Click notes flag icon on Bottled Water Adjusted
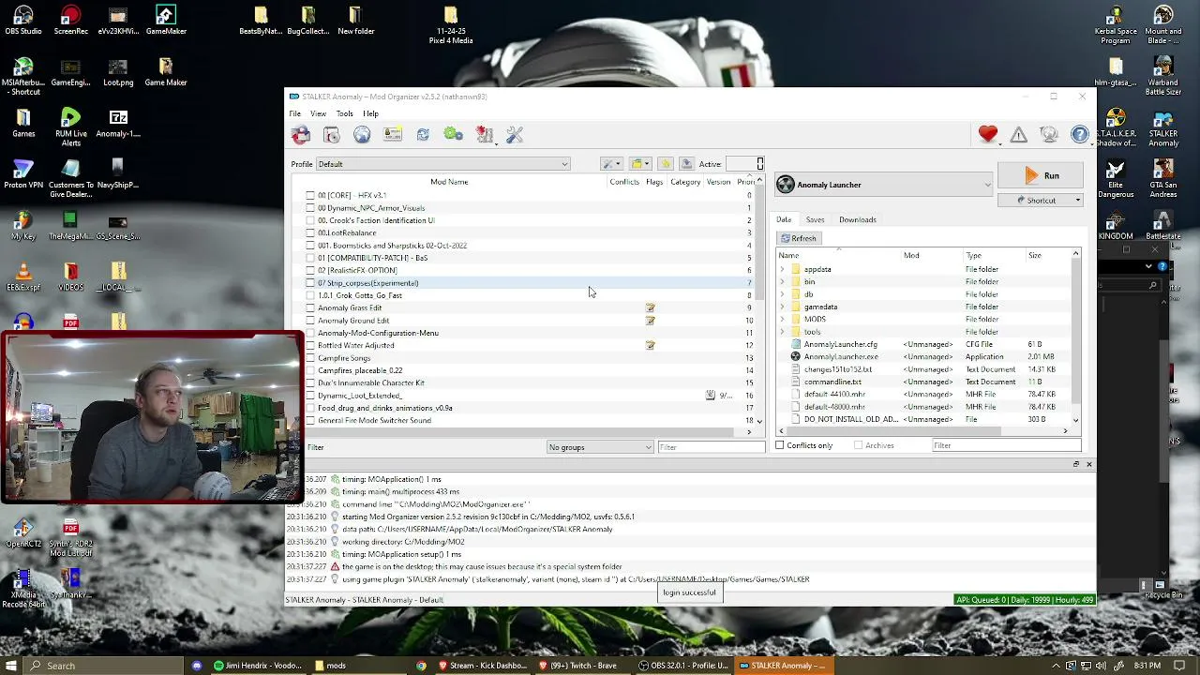Screen dimensions: 1200x675 click(650, 345)
